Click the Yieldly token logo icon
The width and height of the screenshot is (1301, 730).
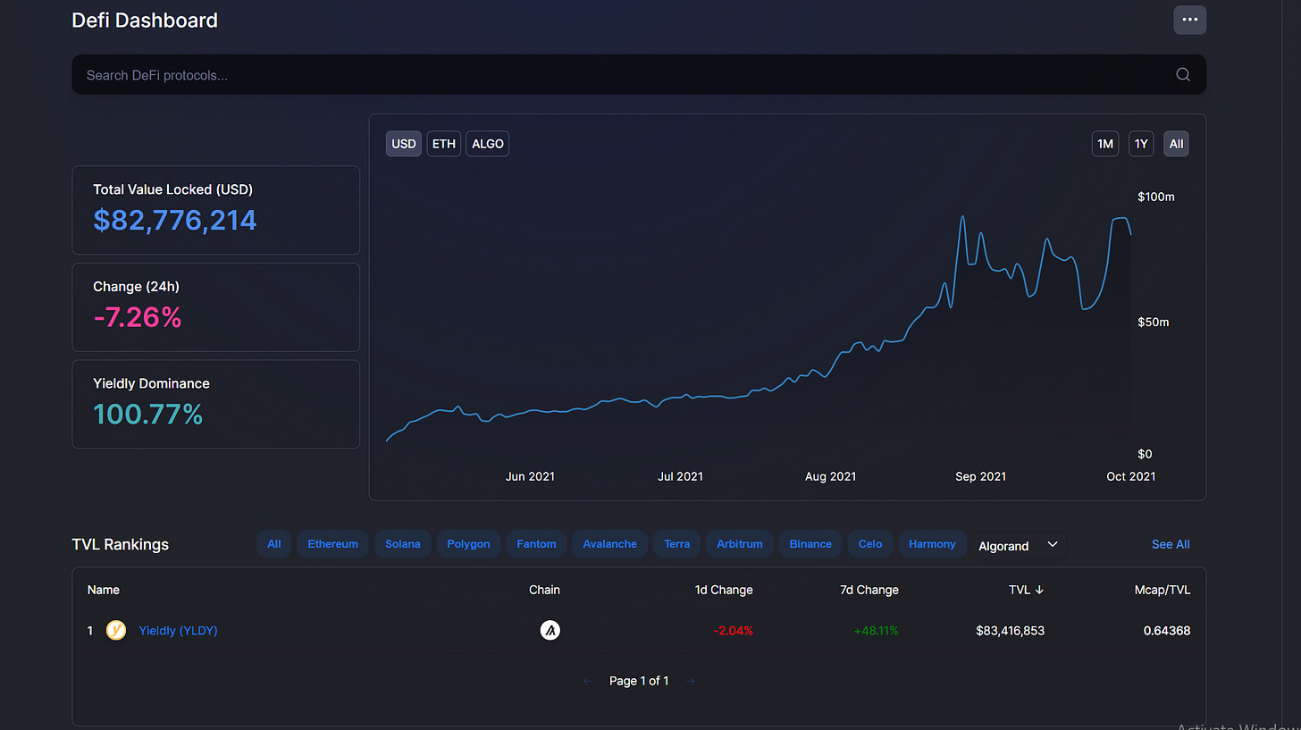116,631
